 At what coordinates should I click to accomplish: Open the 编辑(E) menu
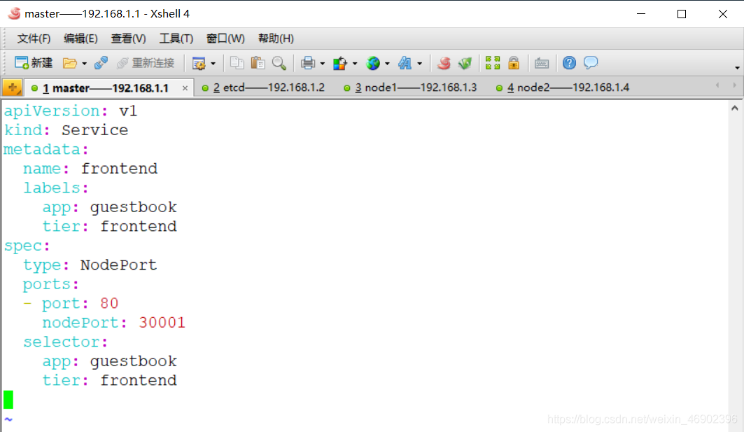pyautogui.click(x=80, y=39)
